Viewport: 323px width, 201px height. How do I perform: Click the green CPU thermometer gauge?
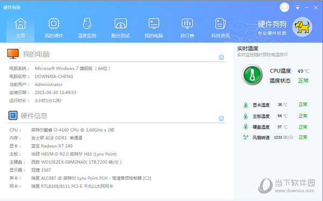[252, 75]
